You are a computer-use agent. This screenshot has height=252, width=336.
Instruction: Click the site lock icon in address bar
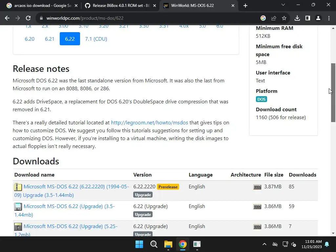pos(41,18)
